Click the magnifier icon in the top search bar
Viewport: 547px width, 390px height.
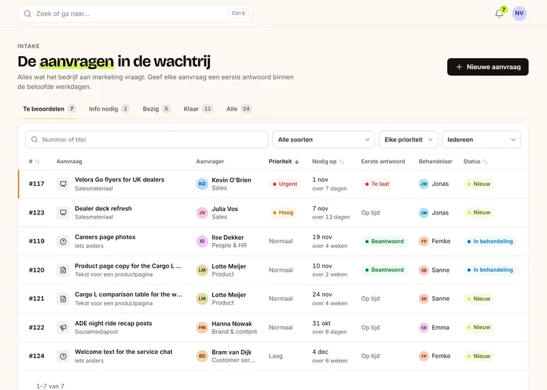[27, 14]
